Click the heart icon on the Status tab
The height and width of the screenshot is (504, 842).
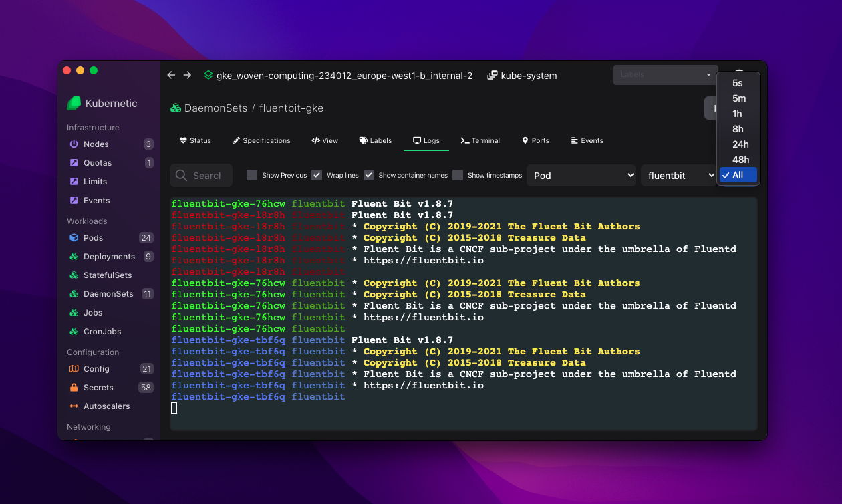pyautogui.click(x=183, y=141)
